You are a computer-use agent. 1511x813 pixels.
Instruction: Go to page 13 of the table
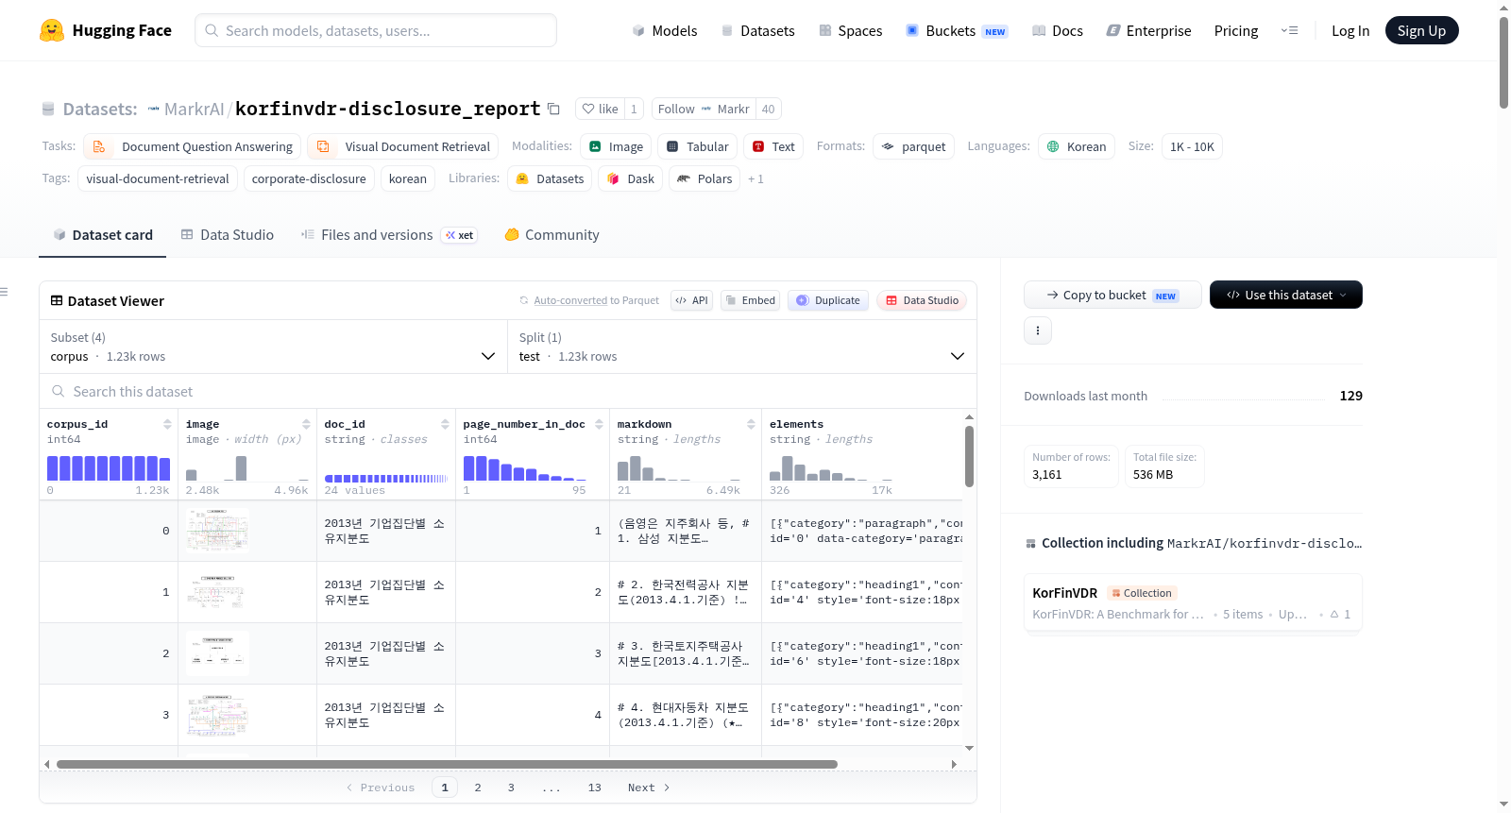point(594,788)
